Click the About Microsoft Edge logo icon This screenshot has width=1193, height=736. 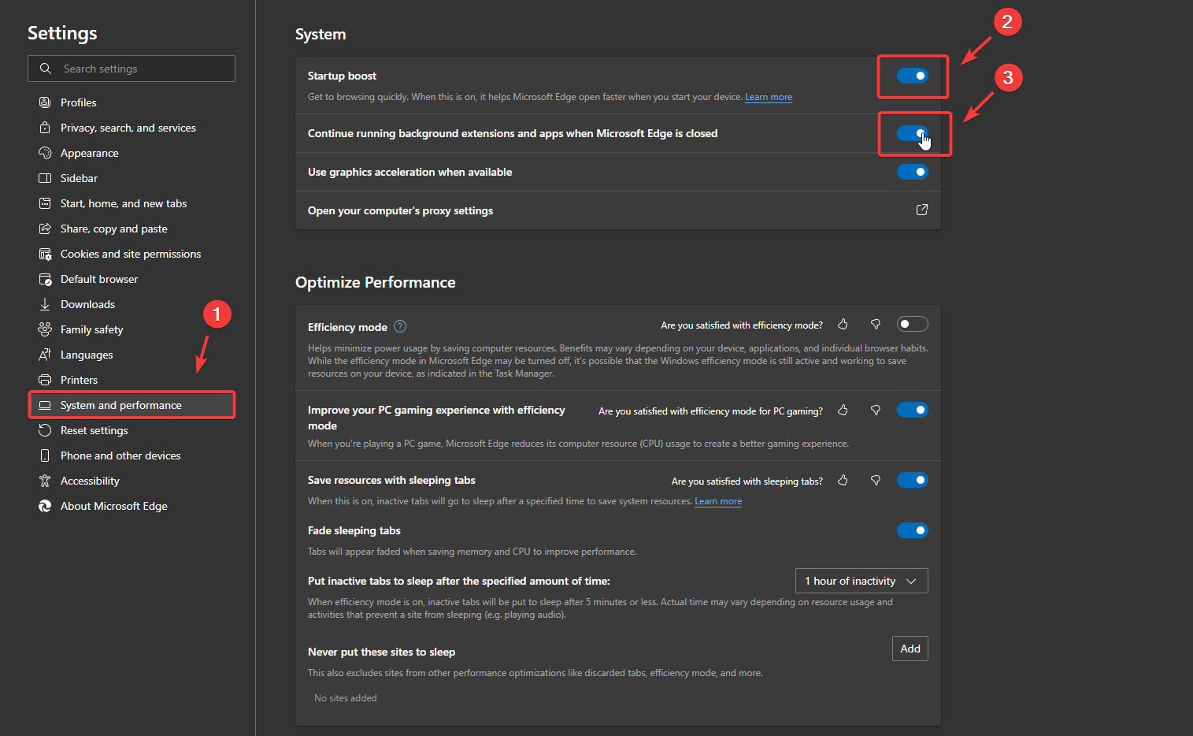pyautogui.click(x=45, y=506)
